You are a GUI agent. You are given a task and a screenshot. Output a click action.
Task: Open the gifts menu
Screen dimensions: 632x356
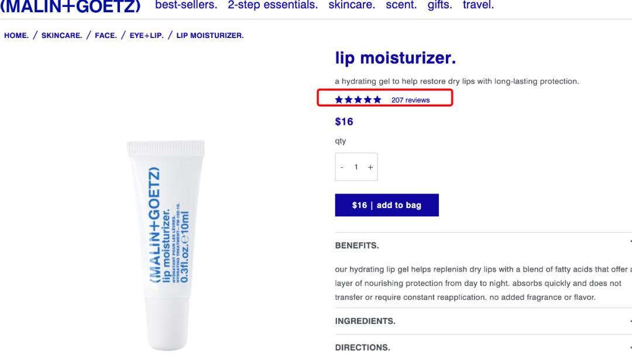pos(439,5)
